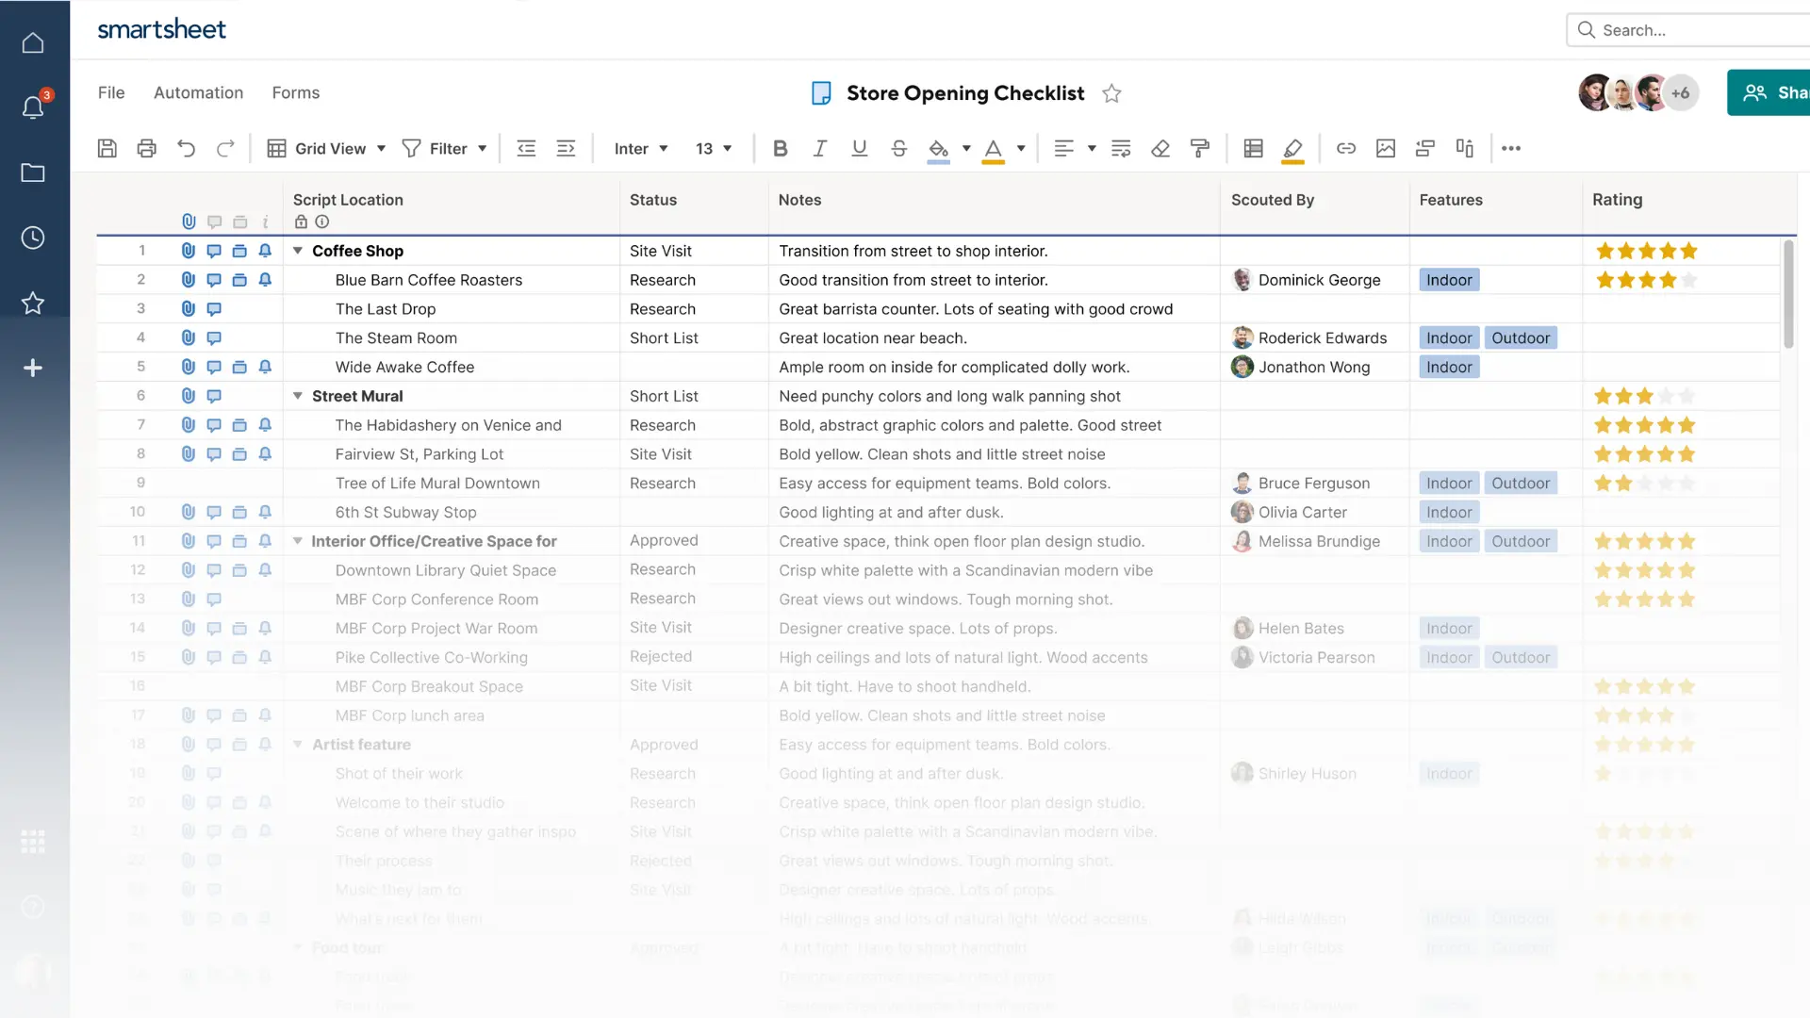Viewport: 1810px width, 1018px height.
Task: Open the apps launcher grid icon
Action: (x=33, y=842)
